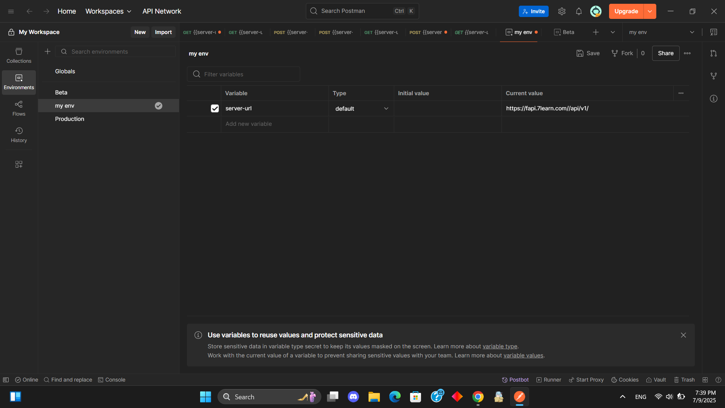Open Windows Start menu

click(x=206, y=397)
